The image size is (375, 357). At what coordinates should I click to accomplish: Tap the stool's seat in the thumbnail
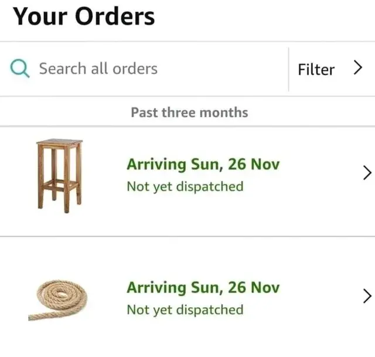(59, 142)
